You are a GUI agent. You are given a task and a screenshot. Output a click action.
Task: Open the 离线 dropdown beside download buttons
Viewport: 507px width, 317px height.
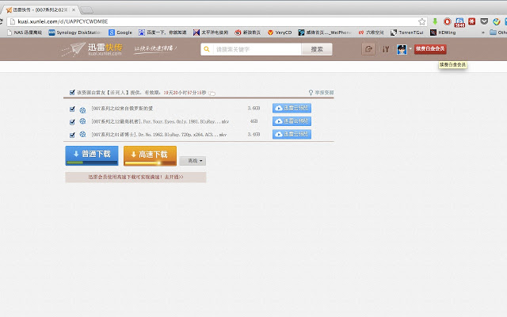pos(193,161)
